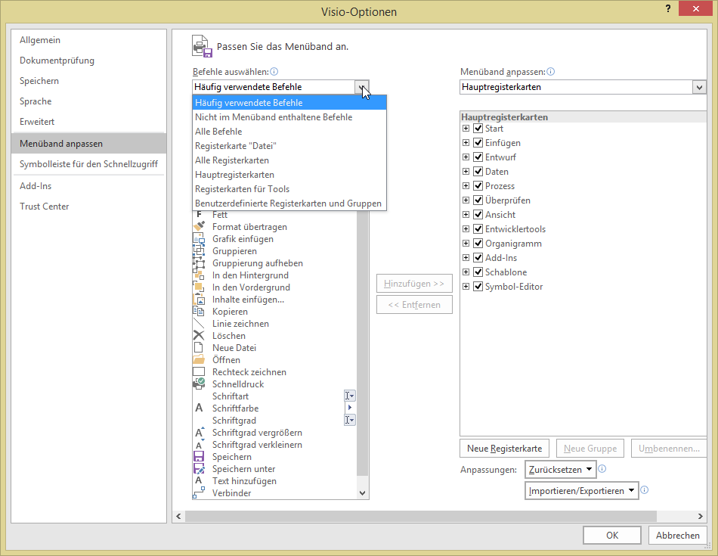Screen dimensions: 718x556
Task: Open the Allgemein options category
Action: 89,40
